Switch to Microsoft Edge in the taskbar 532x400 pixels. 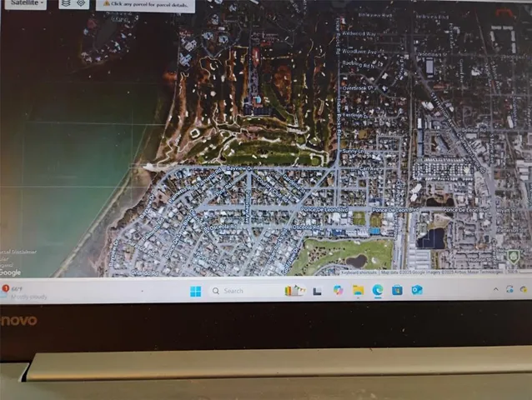(x=378, y=290)
